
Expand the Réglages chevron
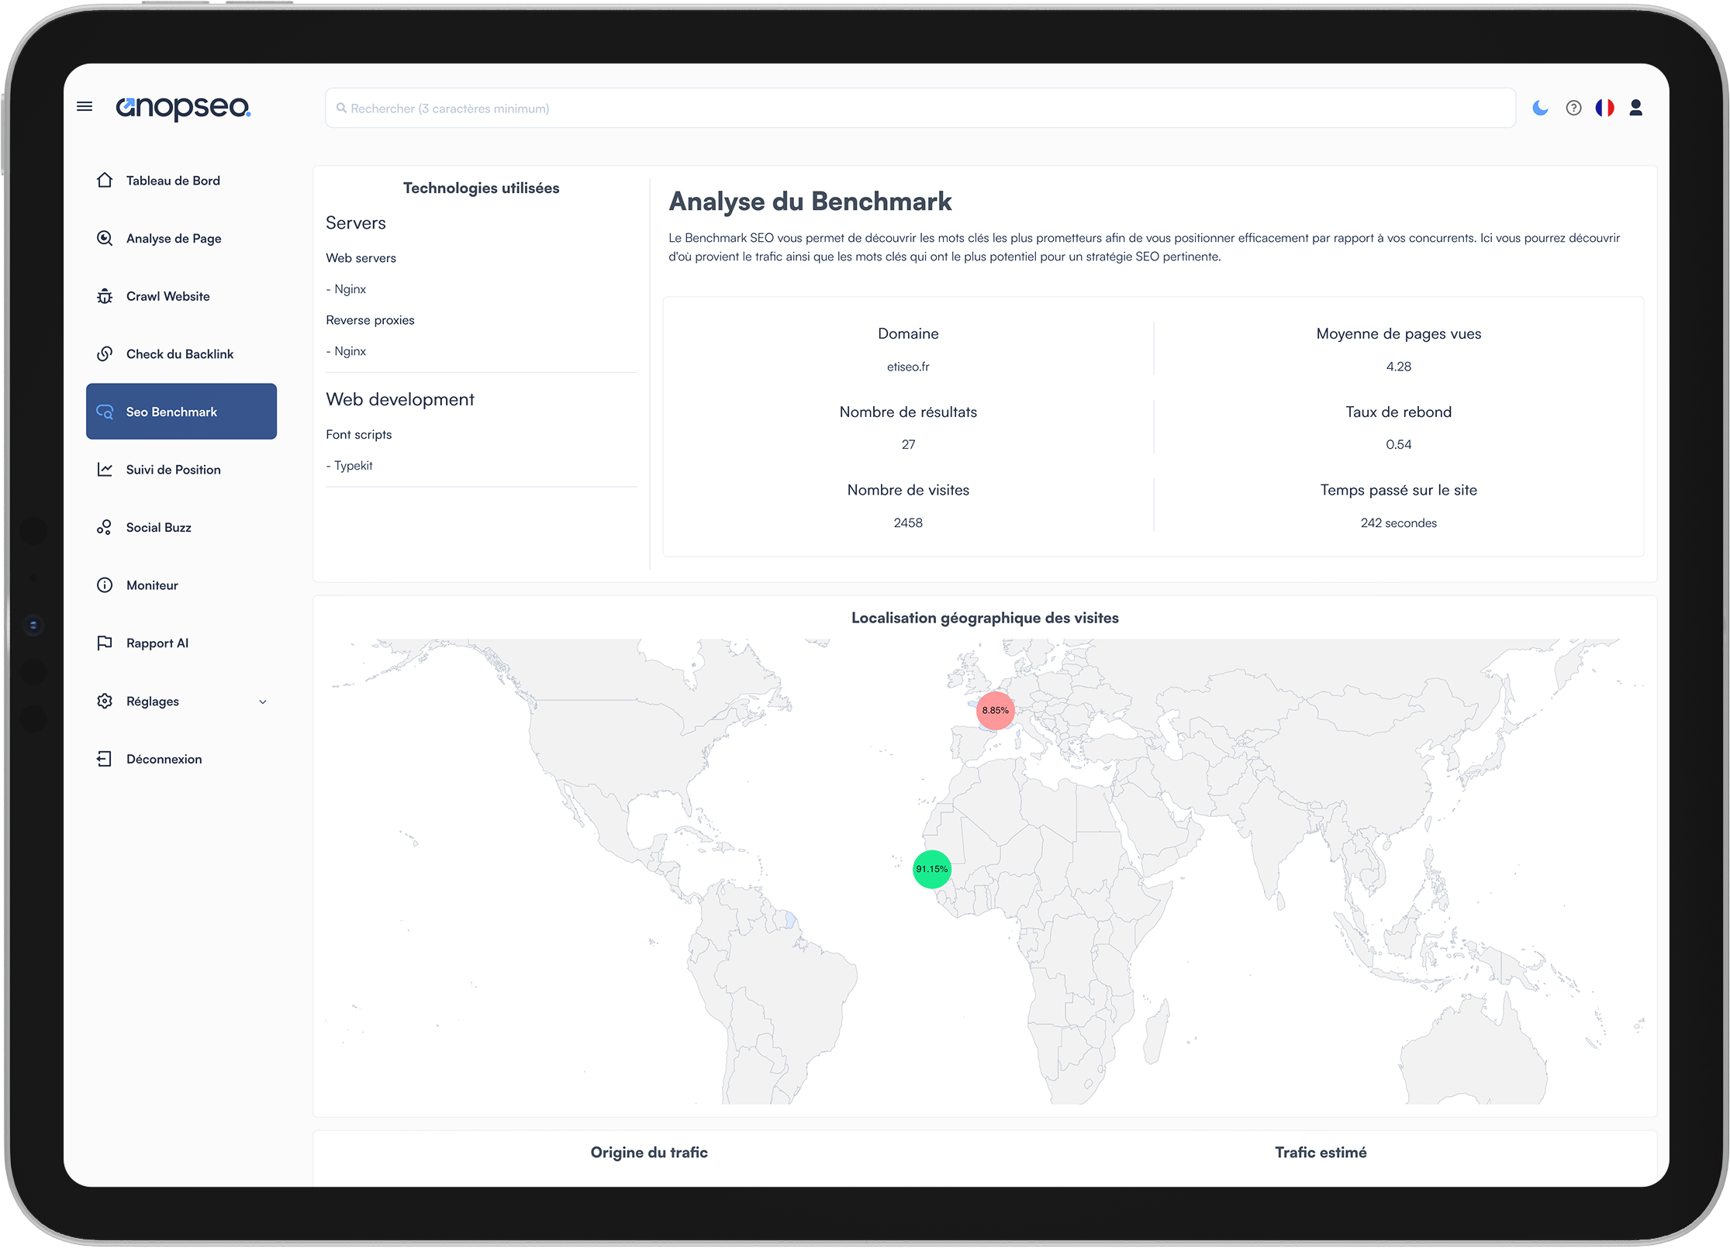point(263,702)
